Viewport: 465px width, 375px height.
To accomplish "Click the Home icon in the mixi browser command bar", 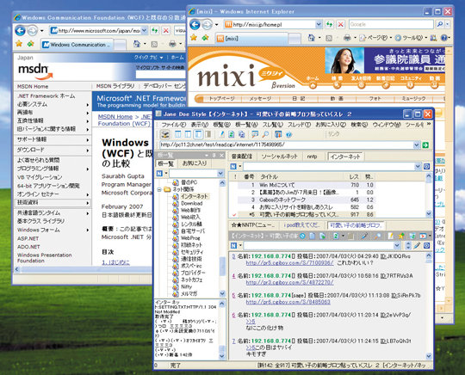I will 311,38.
